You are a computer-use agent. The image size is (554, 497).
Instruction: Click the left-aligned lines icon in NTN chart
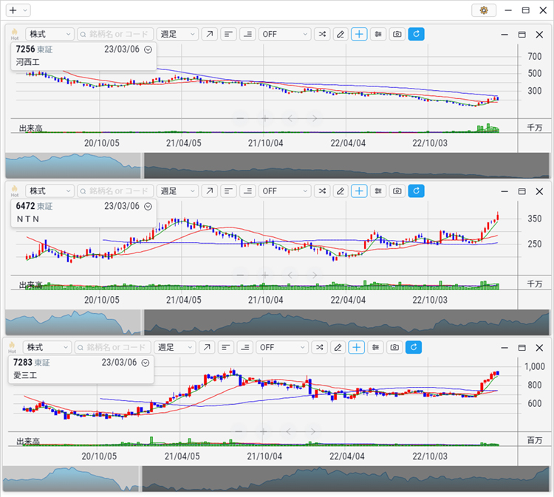[x=229, y=191]
